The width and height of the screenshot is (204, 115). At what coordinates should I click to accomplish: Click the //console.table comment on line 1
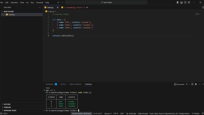point(61,14)
